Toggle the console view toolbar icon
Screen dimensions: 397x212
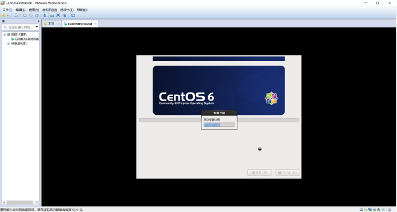click(x=73, y=15)
